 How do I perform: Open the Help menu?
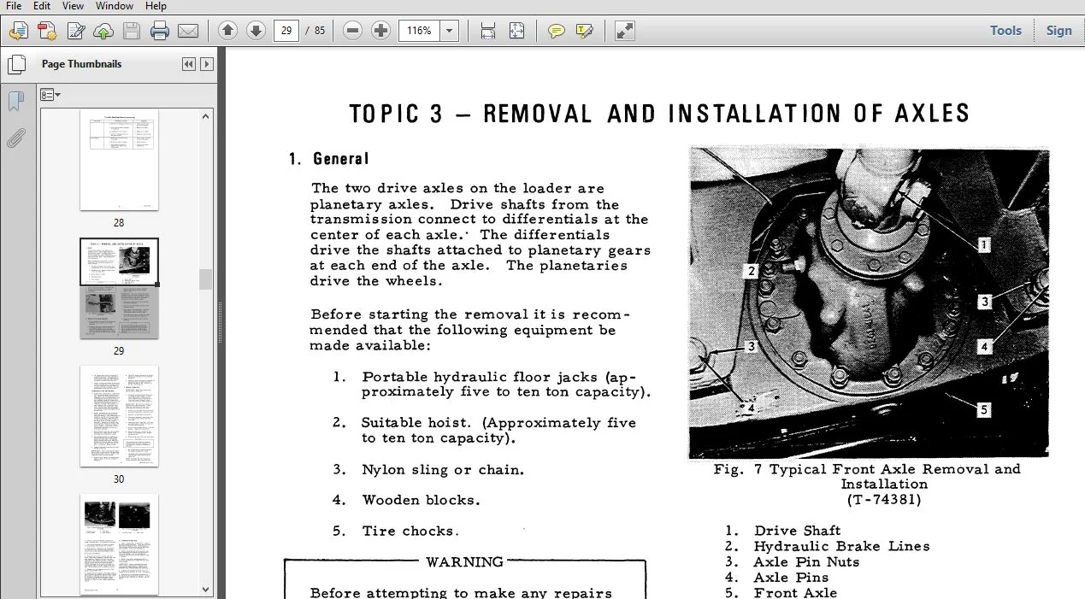pos(155,6)
